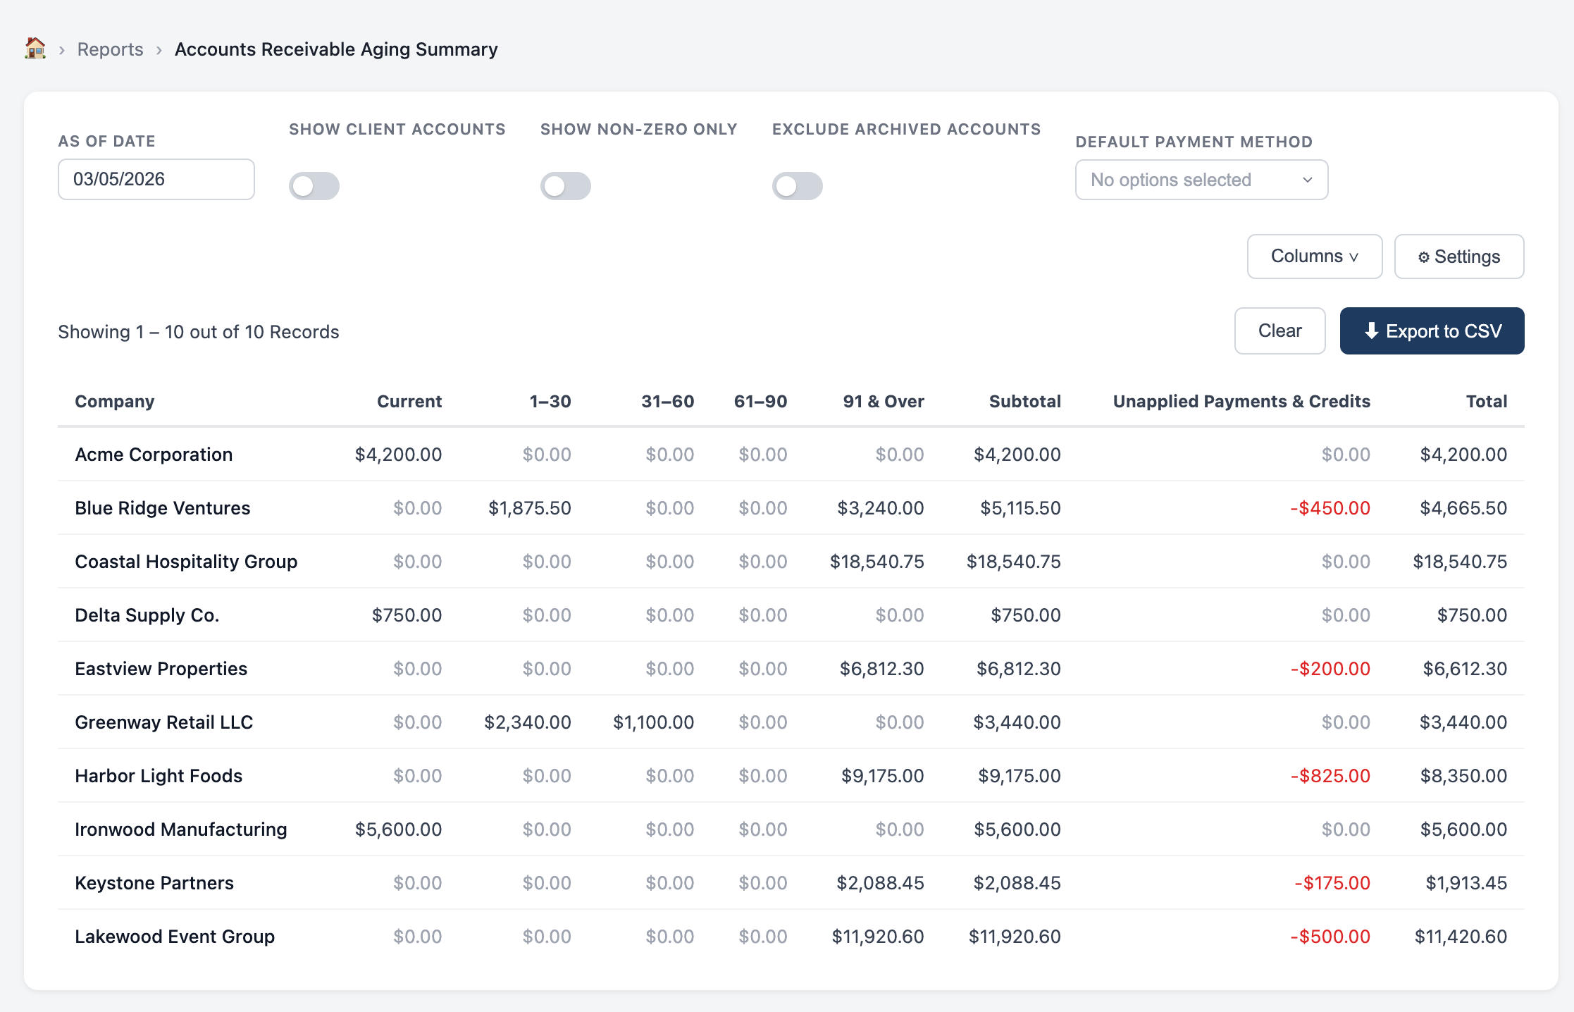
Task: Enable Show Non-Zero Only switch
Action: click(565, 186)
